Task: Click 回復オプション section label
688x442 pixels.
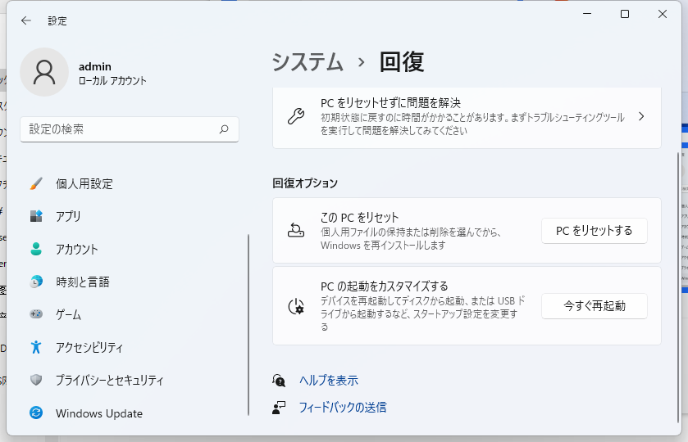Action: 305,183
